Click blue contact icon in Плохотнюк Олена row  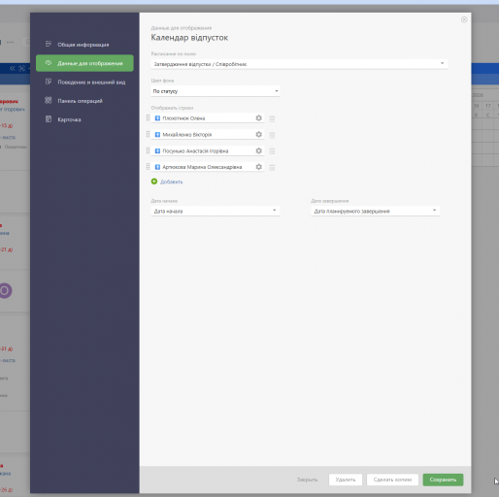pos(157,118)
